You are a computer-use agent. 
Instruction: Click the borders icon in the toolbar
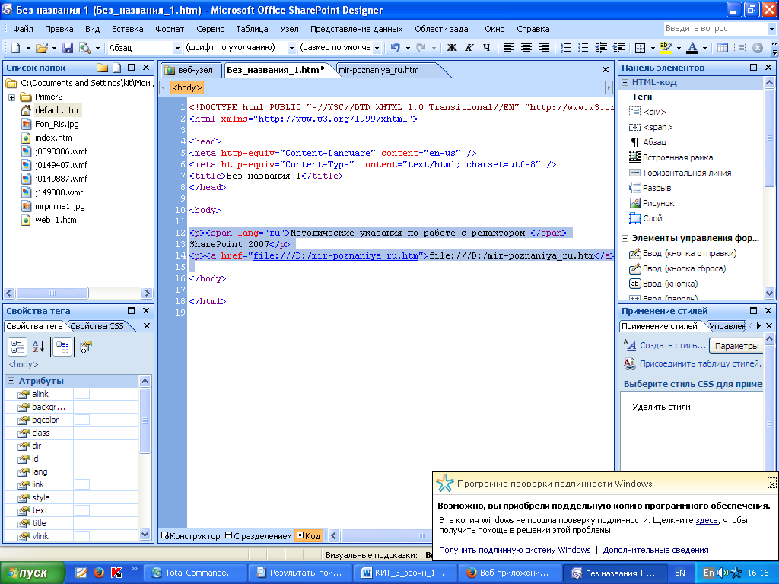pyautogui.click(x=641, y=48)
